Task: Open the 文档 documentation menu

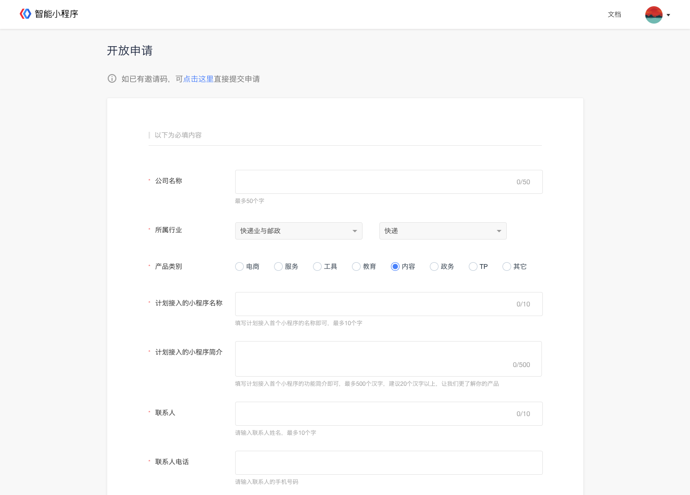Action: pyautogui.click(x=614, y=14)
